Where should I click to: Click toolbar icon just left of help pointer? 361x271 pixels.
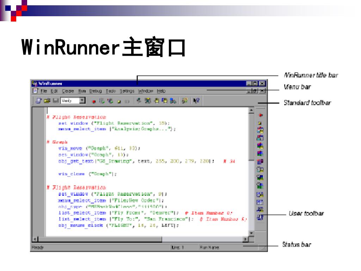point(185,101)
